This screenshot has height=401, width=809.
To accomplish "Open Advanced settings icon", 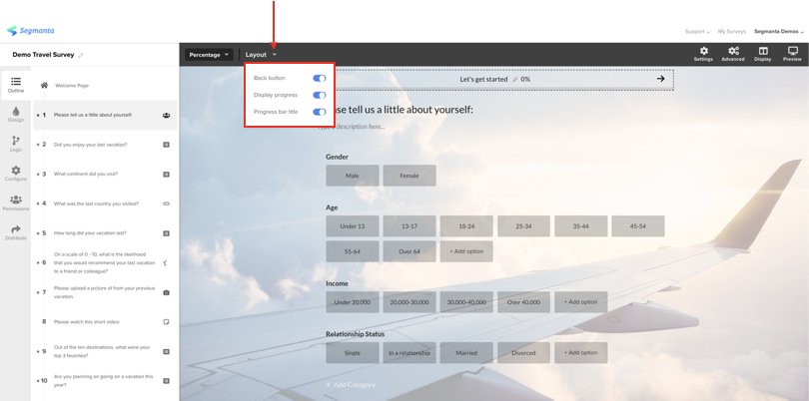I will (x=733, y=54).
